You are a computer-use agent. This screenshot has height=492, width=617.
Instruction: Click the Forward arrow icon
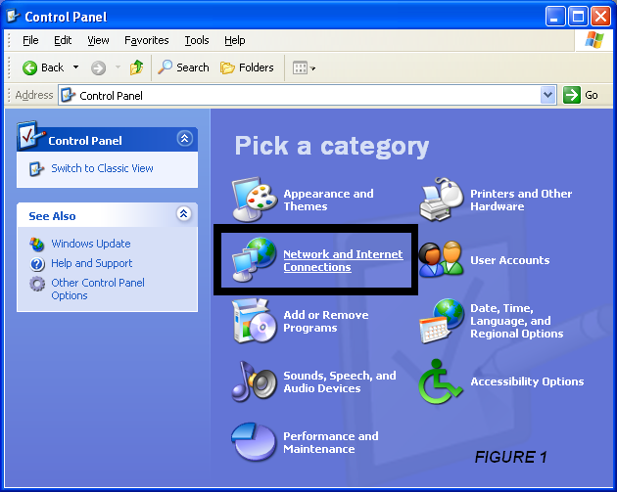coord(98,68)
